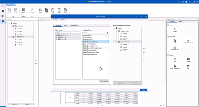Click the Add to Report button
The width and height of the screenshot is (199, 107).
[104, 82]
